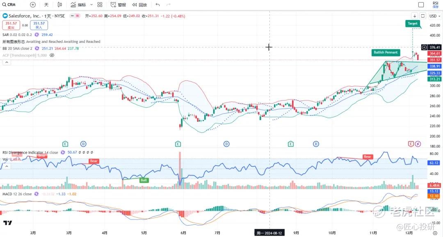
Task: Open dividend D marker near March
Action: point(83,144)
